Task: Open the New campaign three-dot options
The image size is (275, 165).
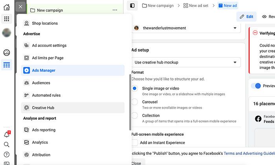Action: (x=115, y=10)
